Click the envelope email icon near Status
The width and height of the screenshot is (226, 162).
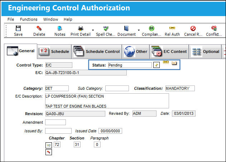point(174,63)
